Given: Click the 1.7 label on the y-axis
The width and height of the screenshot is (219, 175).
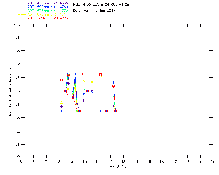Looking at the screenshot, I should click(17, 64).
